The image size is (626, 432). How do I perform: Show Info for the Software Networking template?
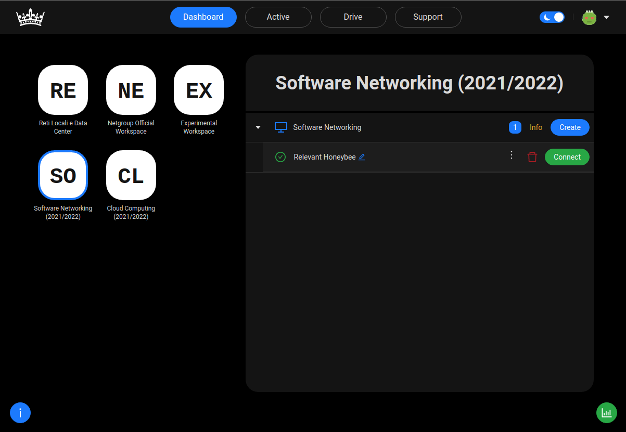pyautogui.click(x=535, y=127)
